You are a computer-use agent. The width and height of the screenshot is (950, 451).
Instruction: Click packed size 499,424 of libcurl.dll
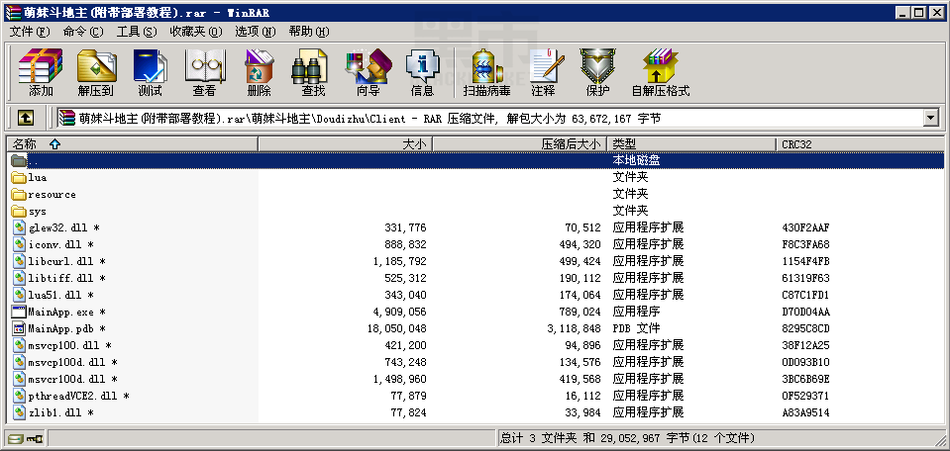coord(580,262)
